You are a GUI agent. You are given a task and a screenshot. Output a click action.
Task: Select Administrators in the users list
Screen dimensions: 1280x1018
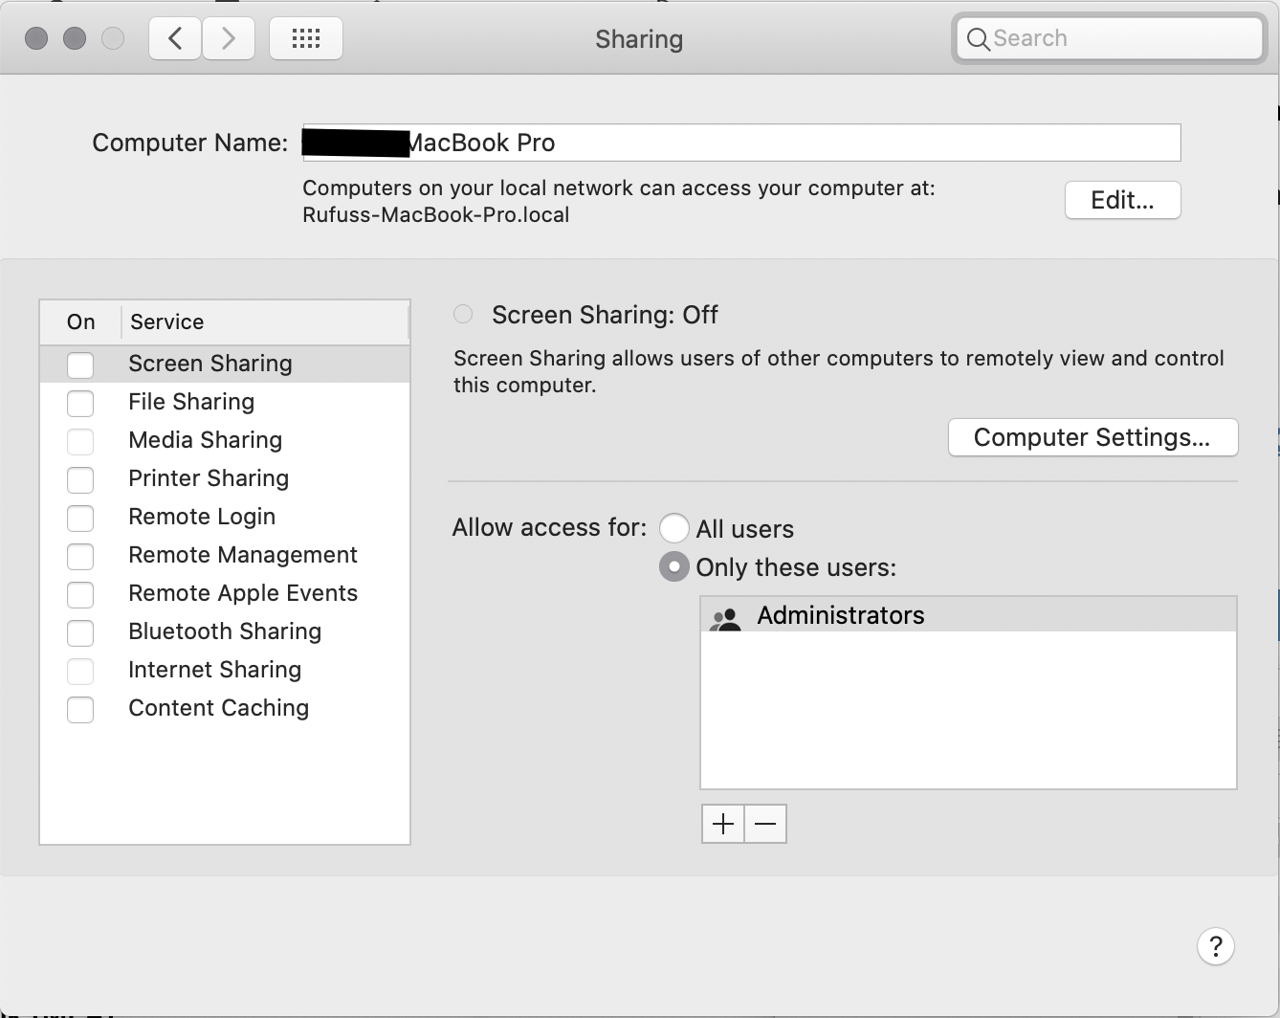840,615
